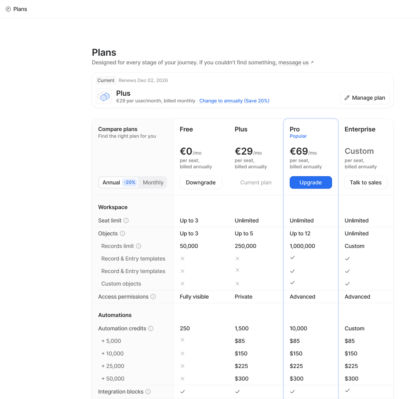
Task: Click the info icon beside Access permissions
Action: pos(153,297)
